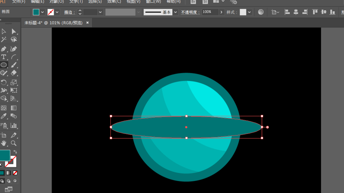
Task: Adjust stroke weight stepper arrows
Action: [80, 12]
